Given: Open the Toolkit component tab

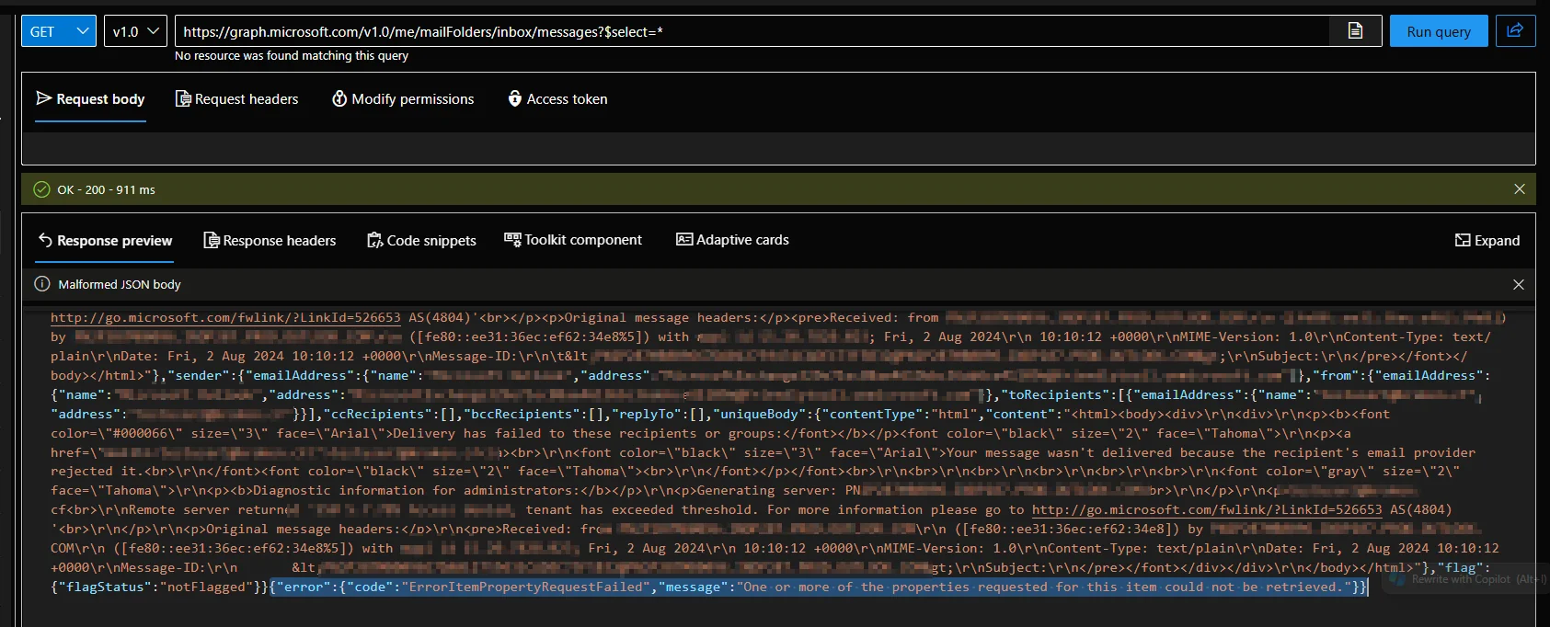Looking at the screenshot, I should point(573,240).
